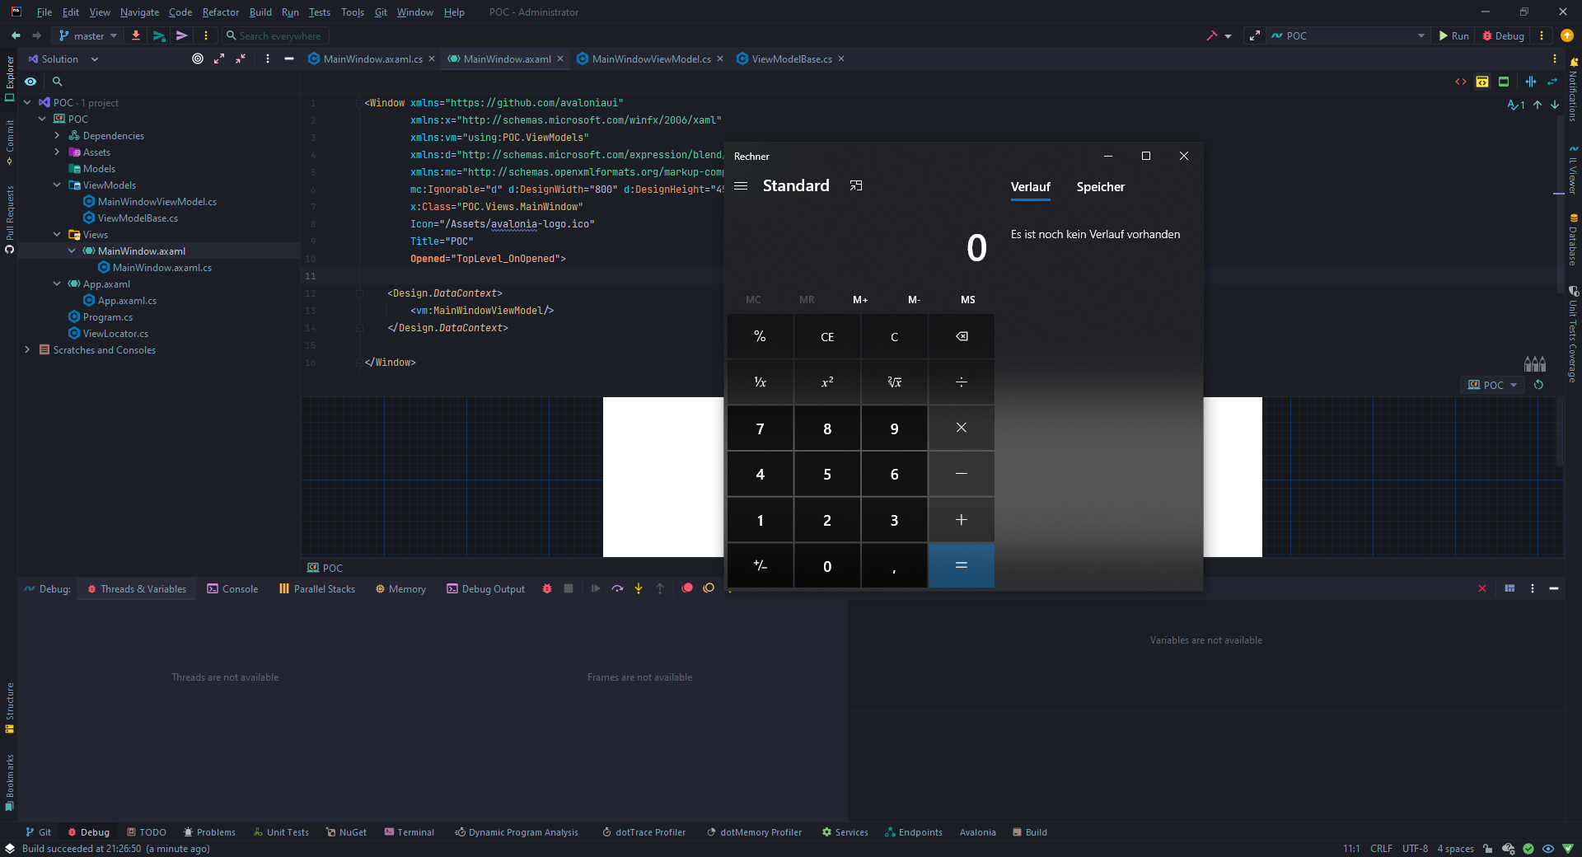Image resolution: width=1582 pixels, height=857 pixels.
Task: Click the Run button in the toolbar
Action: [1454, 36]
